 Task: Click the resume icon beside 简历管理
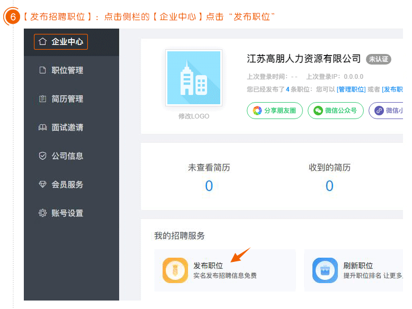[x=42, y=99]
